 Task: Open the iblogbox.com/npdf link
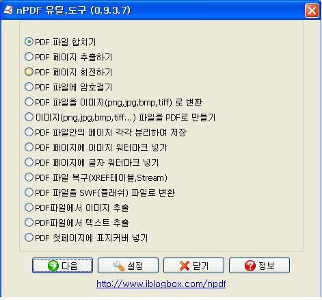161,284
